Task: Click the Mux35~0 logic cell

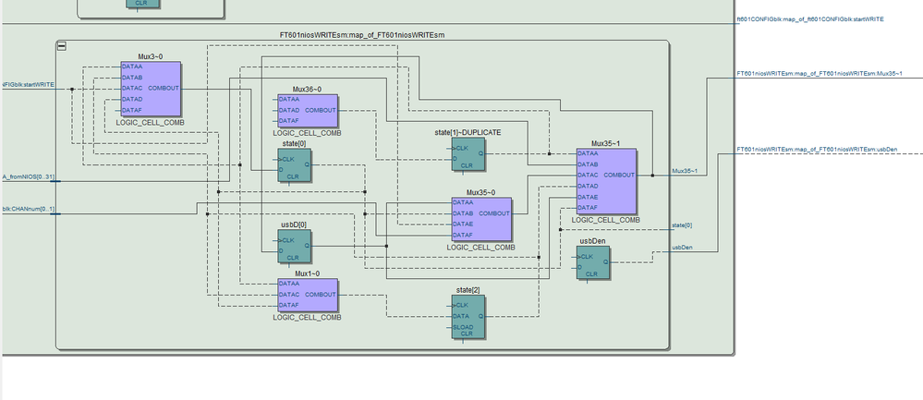Action: [x=481, y=219]
